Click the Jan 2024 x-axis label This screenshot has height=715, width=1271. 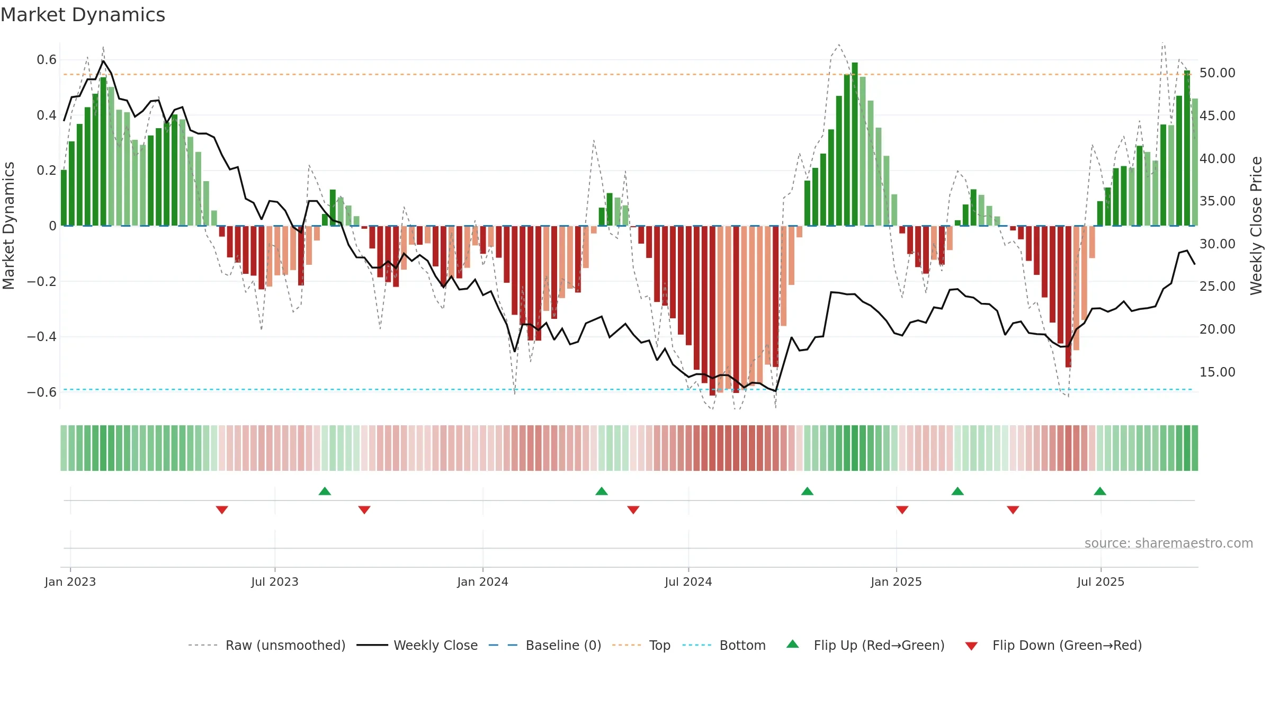point(483,582)
